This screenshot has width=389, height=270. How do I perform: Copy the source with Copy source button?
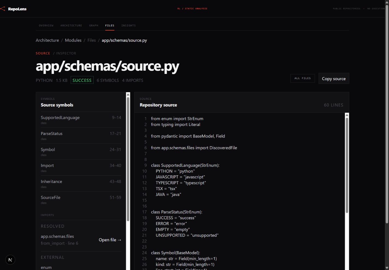(334, 79)
